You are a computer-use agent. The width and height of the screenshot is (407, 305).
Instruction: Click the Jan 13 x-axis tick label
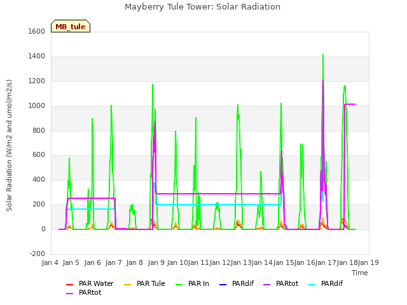pyautogui.click(x=241, y=262)
